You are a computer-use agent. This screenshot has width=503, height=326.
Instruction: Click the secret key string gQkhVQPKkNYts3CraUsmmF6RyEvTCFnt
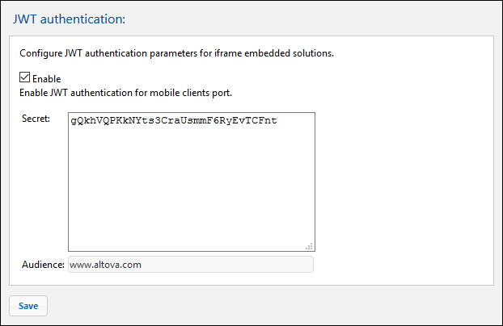(x=173, y=122)
